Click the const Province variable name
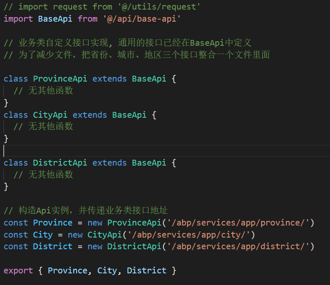Screen dimensions: 330x285 (x=52, y=223)
